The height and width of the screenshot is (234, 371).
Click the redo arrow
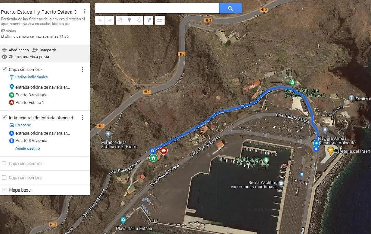[x=109, y=20]
